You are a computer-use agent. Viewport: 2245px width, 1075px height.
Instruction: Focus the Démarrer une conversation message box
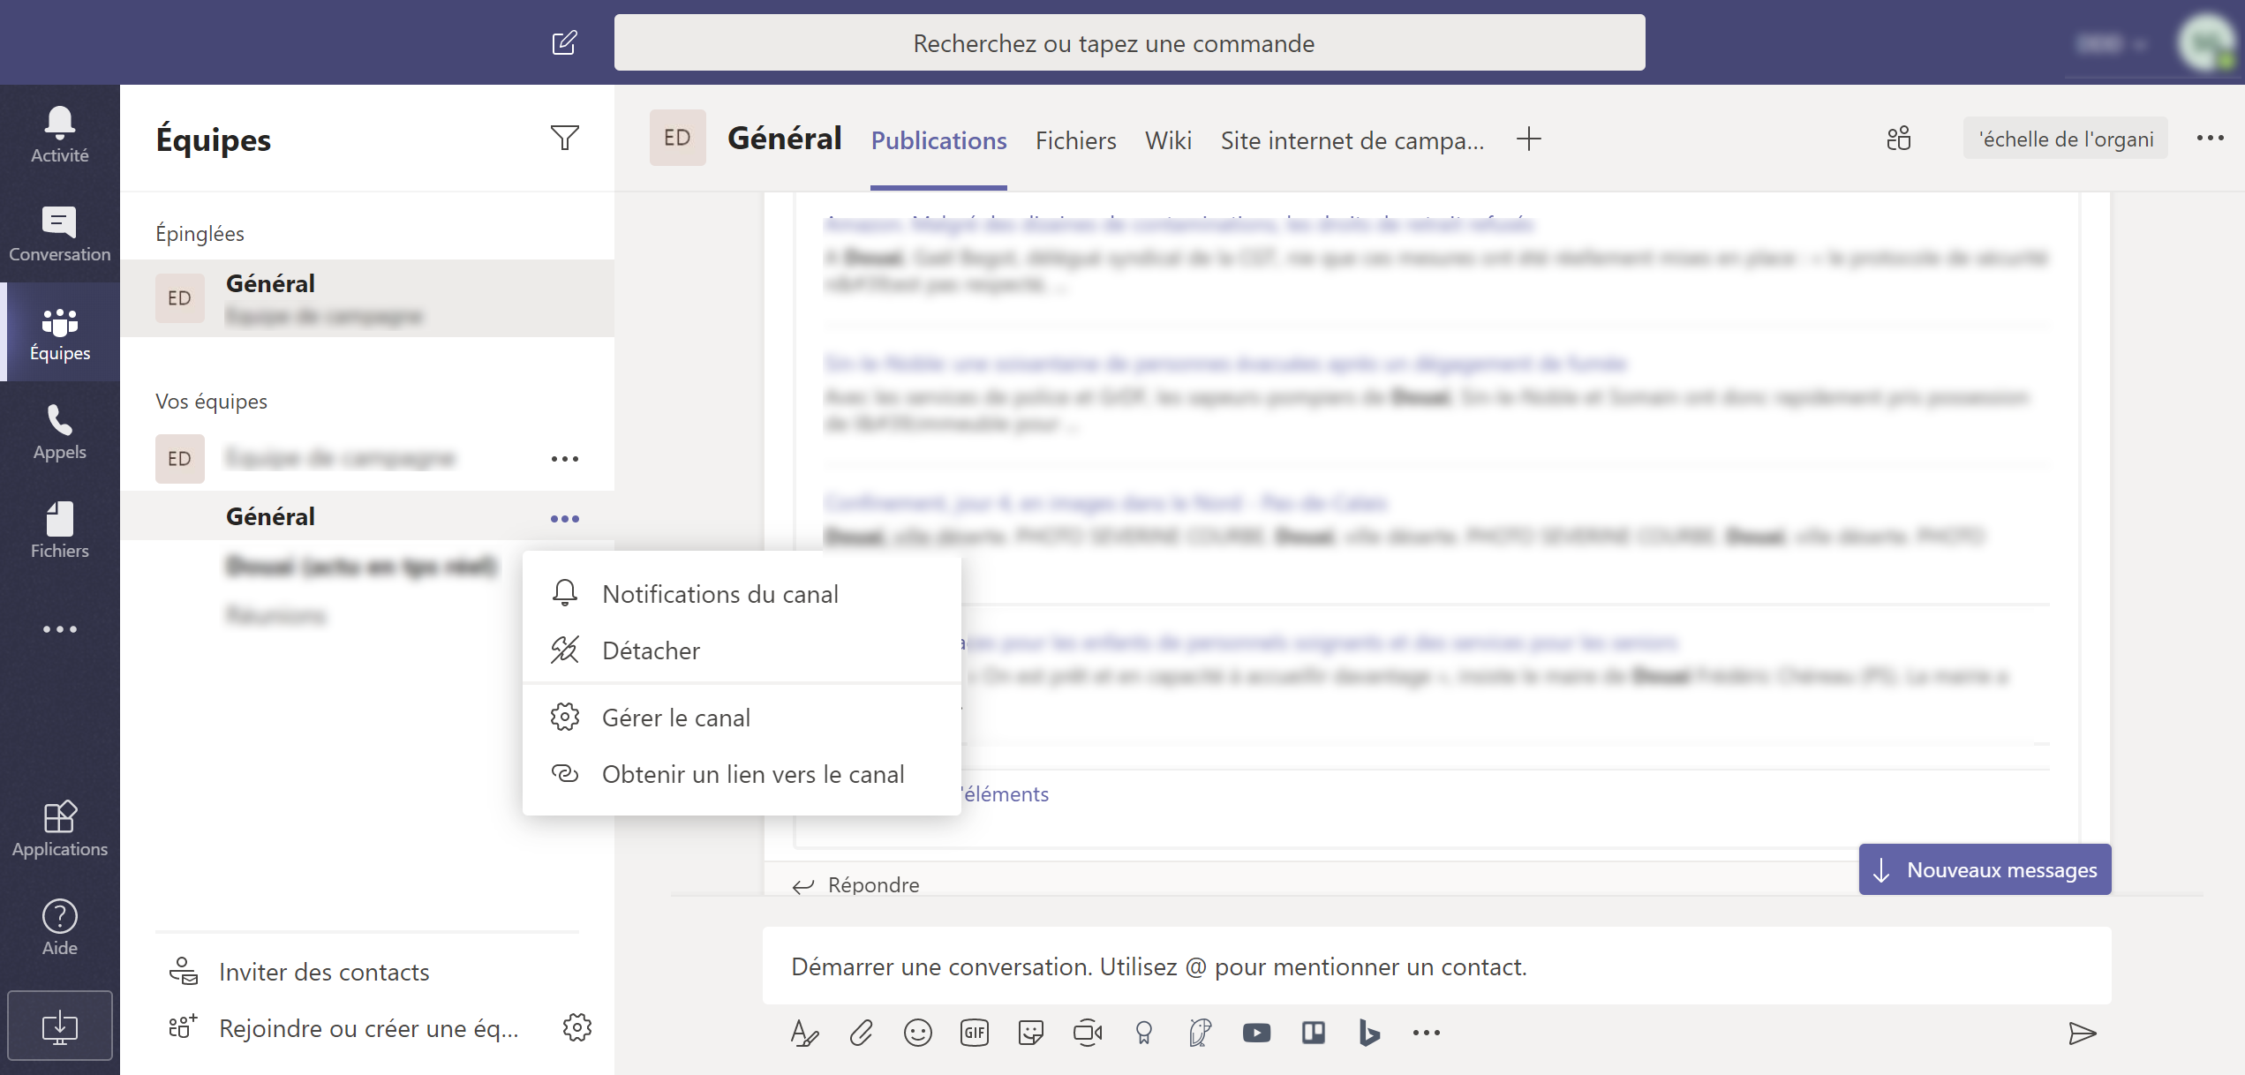click(x=1436, y=966)
